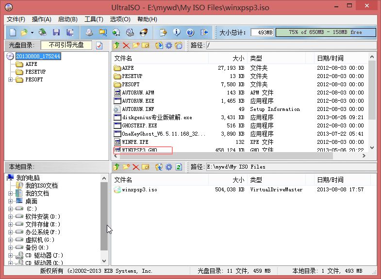Sort image list by 日期/时间 column header
Viewport: 381px width, 279px height.
click(341, 58)
